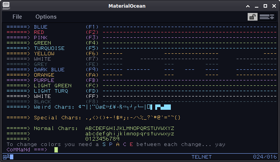280x162 pixels.
Task: Click the TELNET status text
Action: pos(201,157)
